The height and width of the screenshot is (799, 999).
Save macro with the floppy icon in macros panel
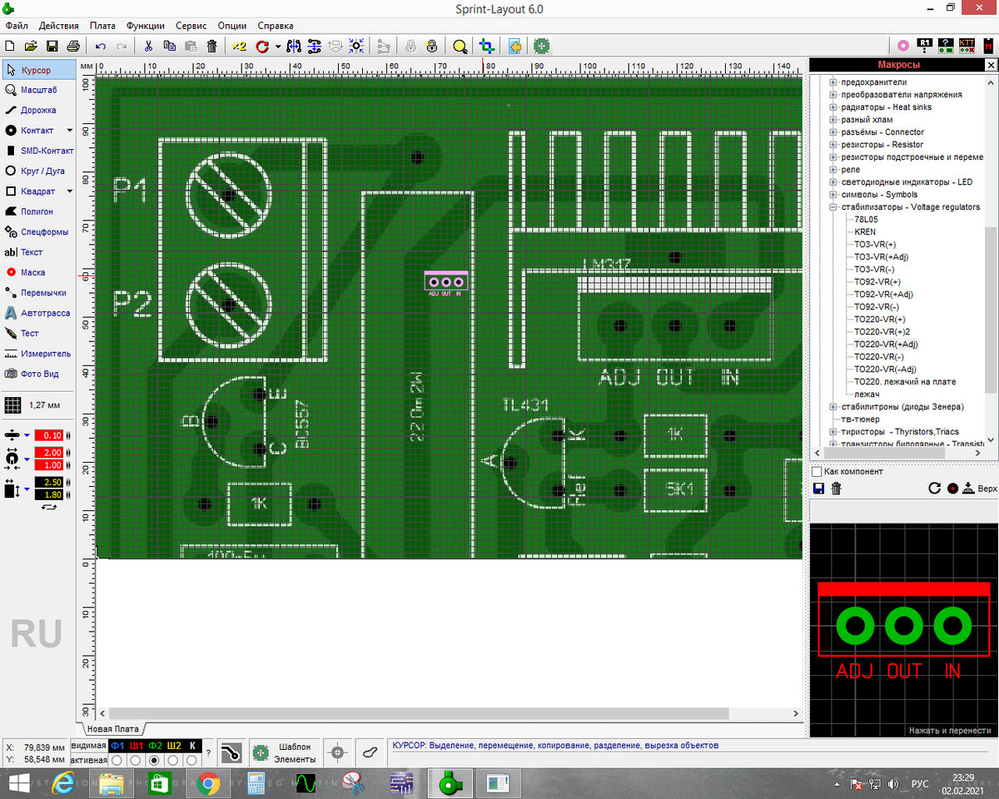point(818,489)
